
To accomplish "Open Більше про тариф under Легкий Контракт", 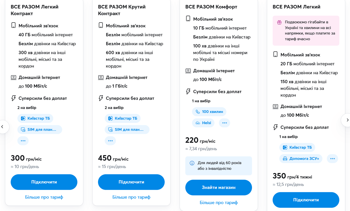I will click(x=44, y=197).
